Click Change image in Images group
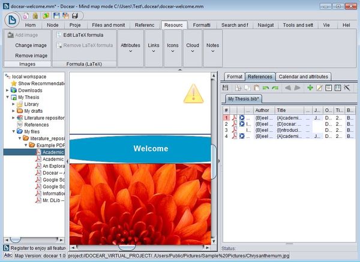360x262 pixels. pos(31,46)
